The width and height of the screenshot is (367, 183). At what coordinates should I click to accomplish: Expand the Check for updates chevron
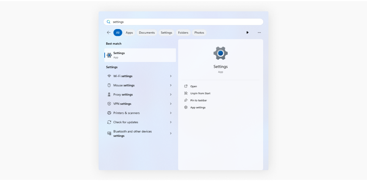[171, 122]
